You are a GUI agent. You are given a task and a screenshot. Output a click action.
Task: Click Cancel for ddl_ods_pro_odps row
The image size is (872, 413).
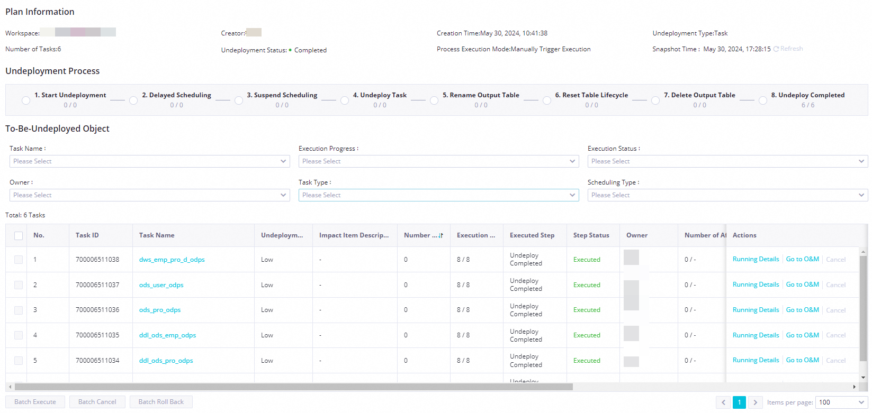(x=836, y=361)
